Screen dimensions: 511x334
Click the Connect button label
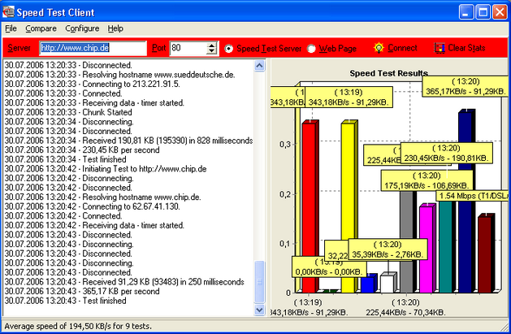pos(402,48)
